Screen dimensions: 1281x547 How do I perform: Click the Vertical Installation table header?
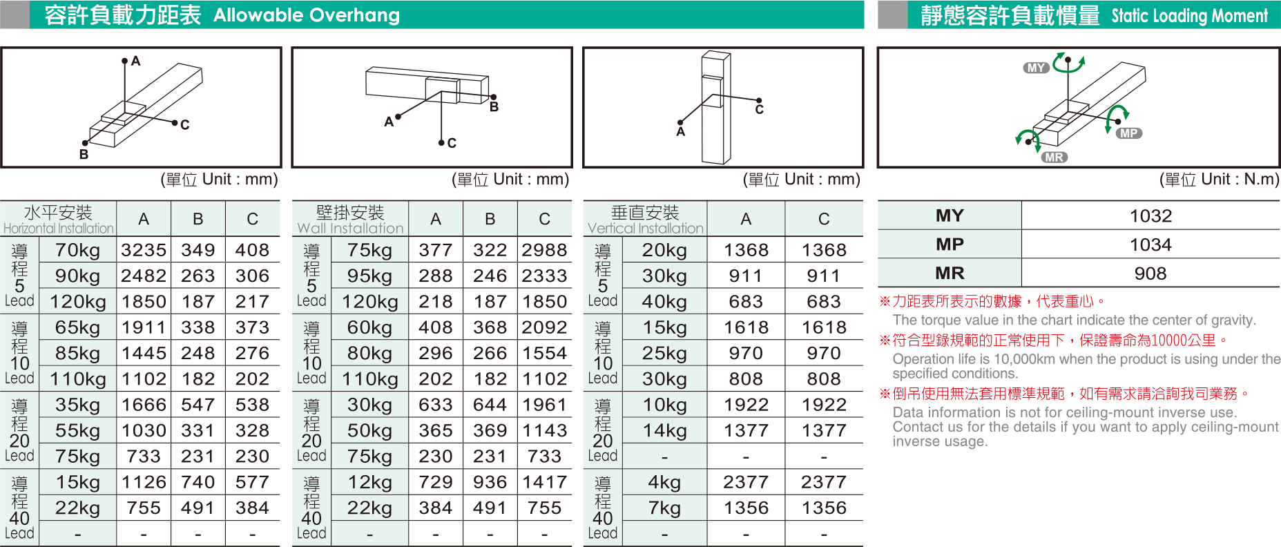pyautogui.click(x=645, y=219)
